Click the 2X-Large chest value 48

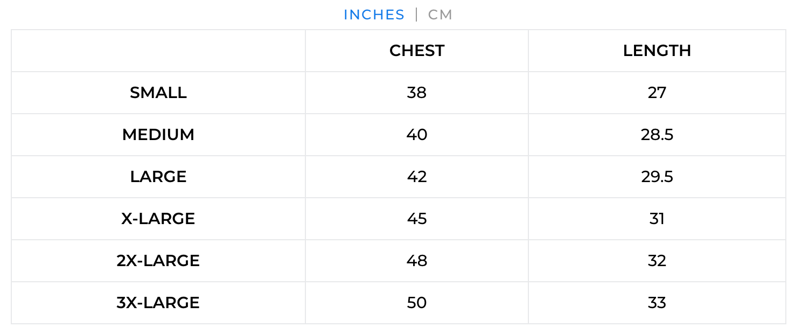[417, 261]
